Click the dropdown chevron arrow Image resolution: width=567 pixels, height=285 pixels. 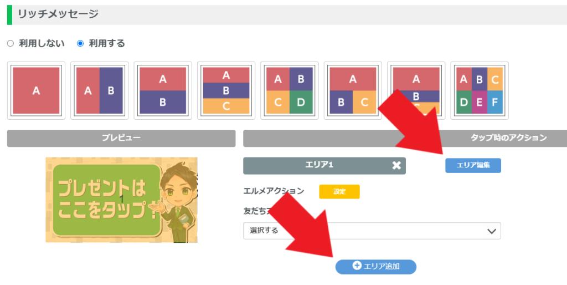point(491,231)
